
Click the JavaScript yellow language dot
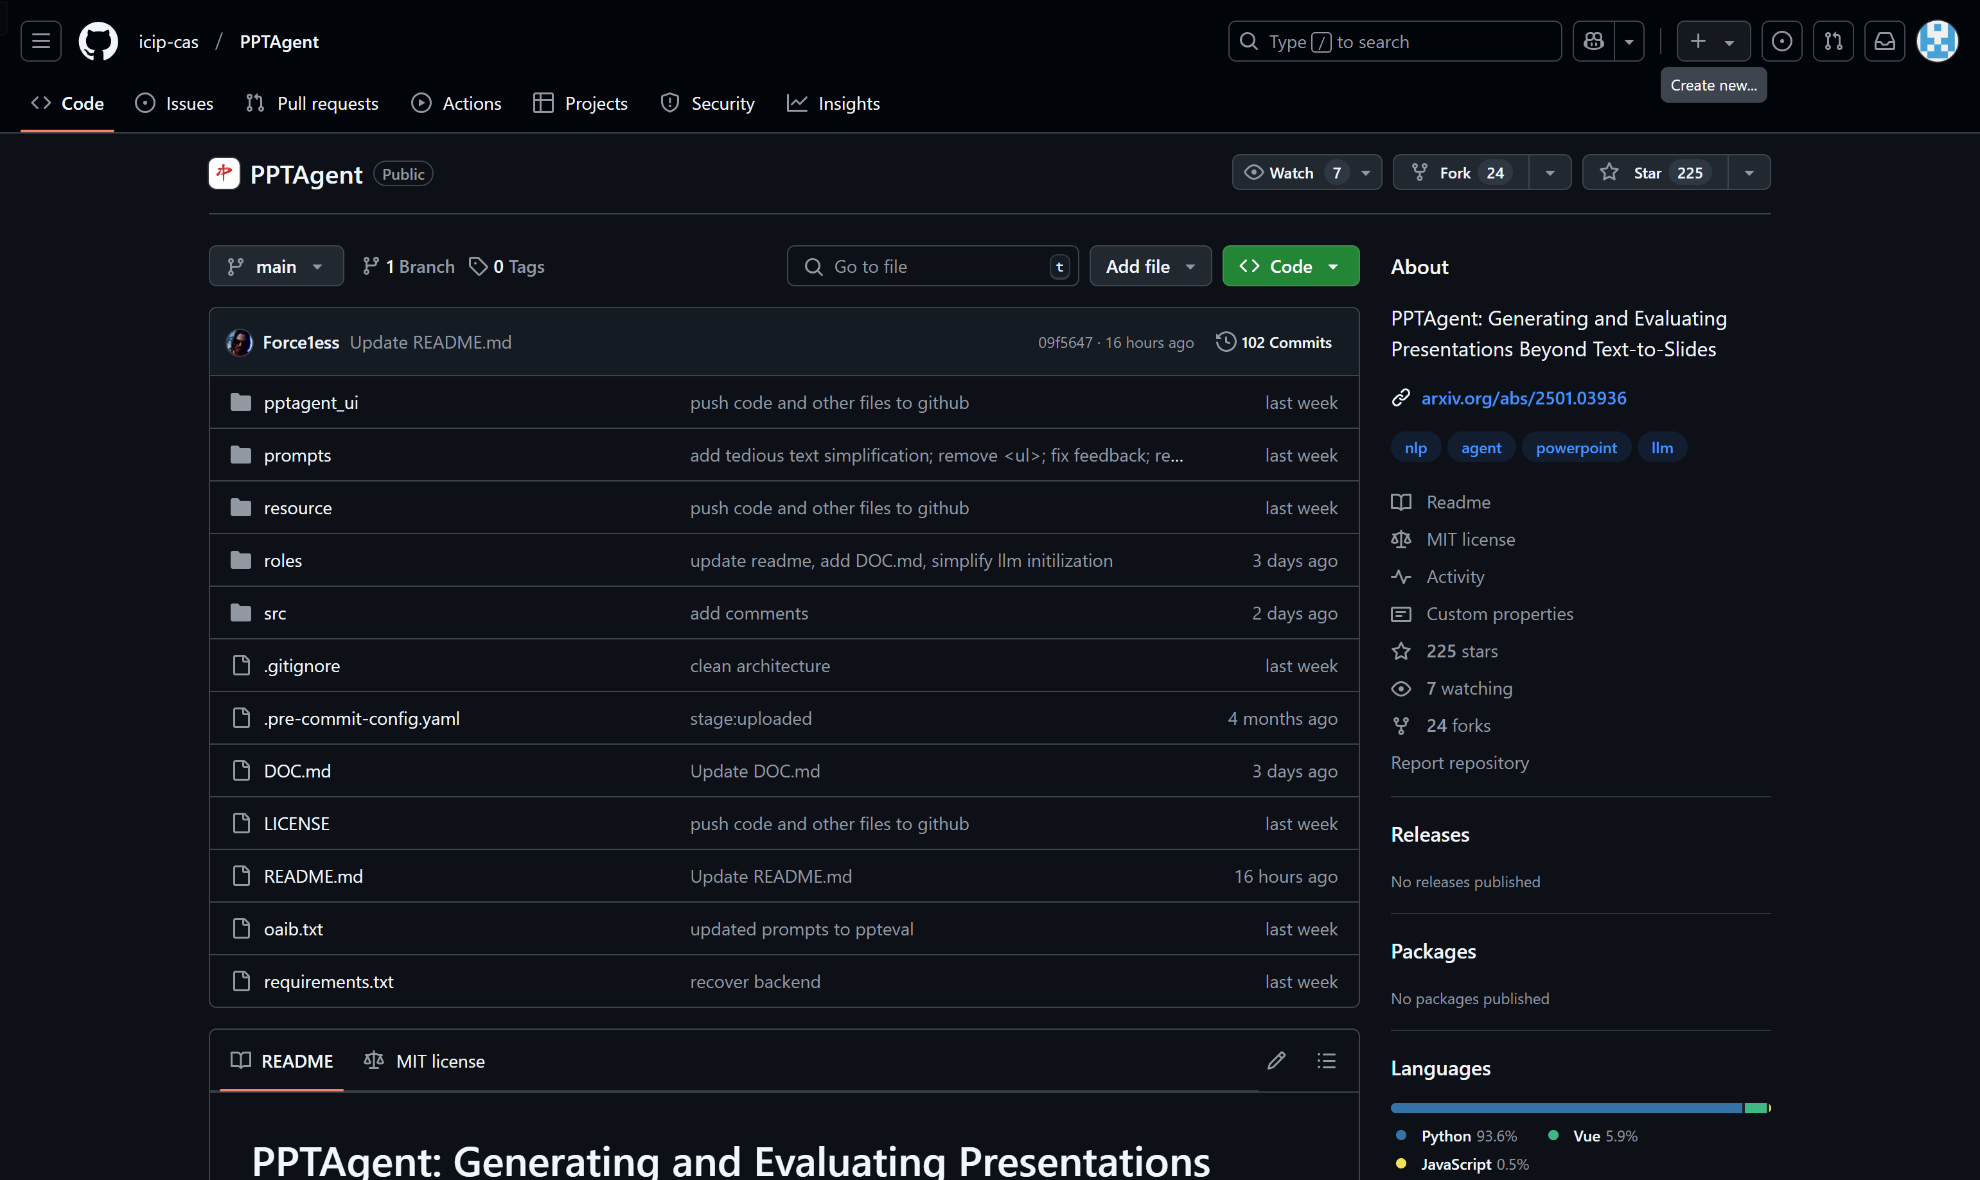coord(1401,1163)
